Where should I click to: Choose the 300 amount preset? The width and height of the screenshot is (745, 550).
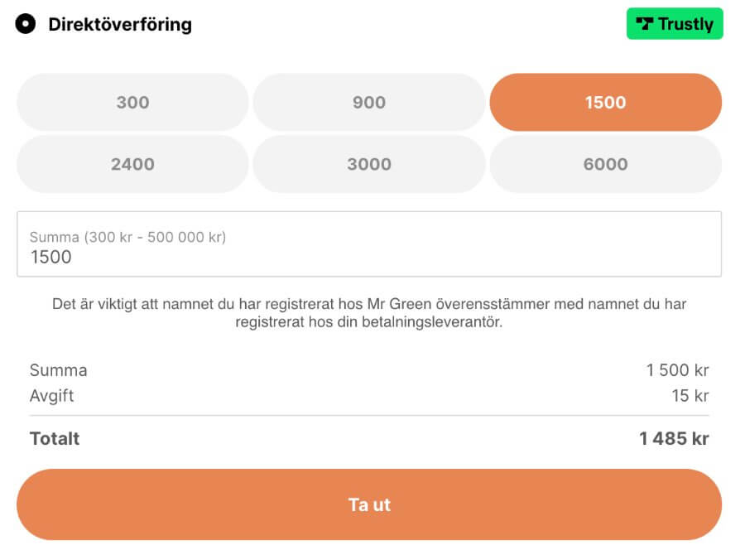(132, 102)
